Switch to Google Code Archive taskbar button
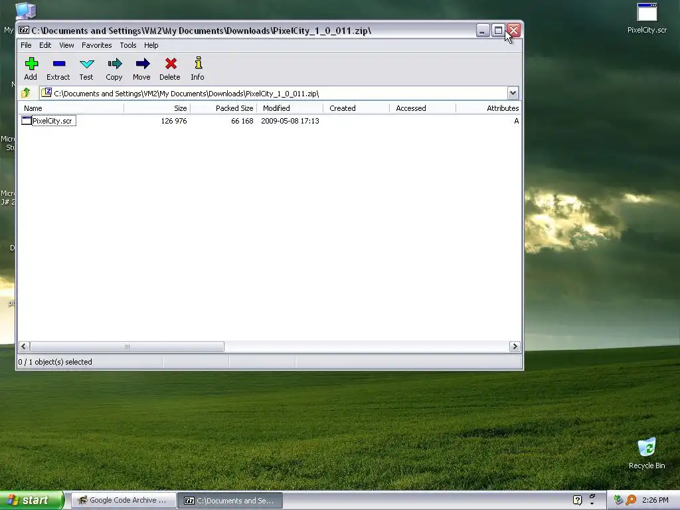 coord(124,500)
